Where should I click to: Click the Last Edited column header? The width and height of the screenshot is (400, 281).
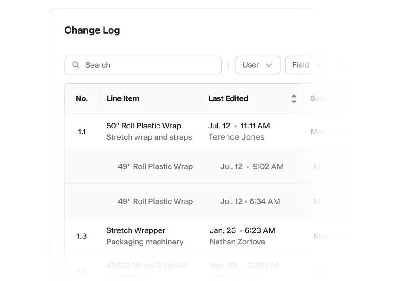click(x=228, y=98)
